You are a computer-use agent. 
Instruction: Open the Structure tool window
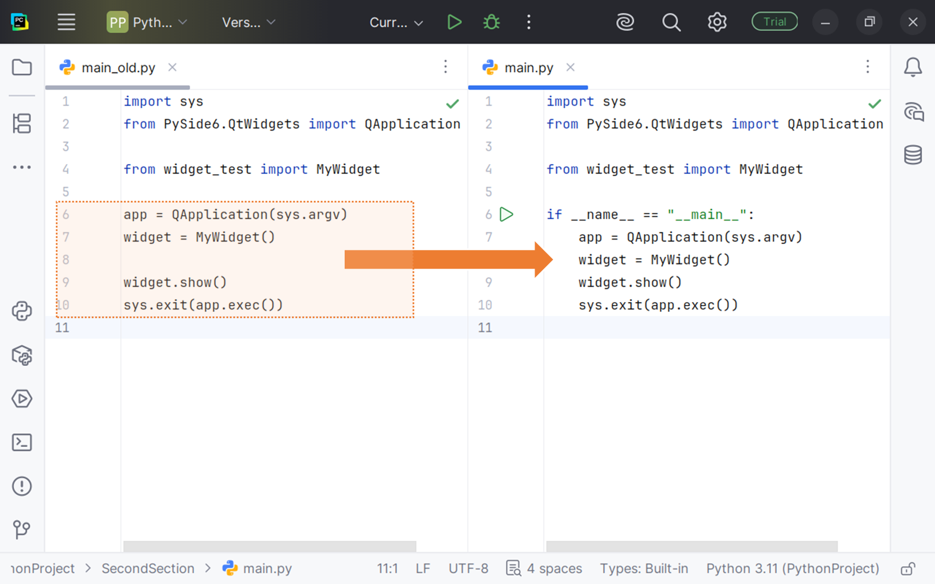(x=22, y=123)
